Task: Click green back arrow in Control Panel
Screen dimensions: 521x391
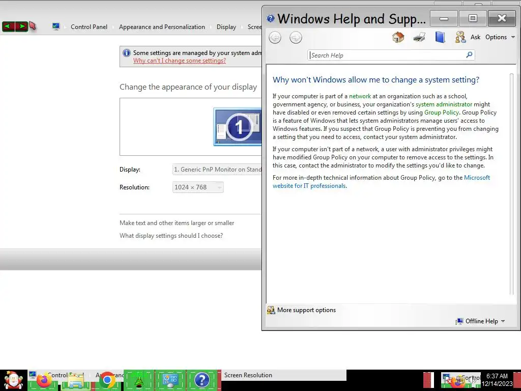Action: [8, 26]
